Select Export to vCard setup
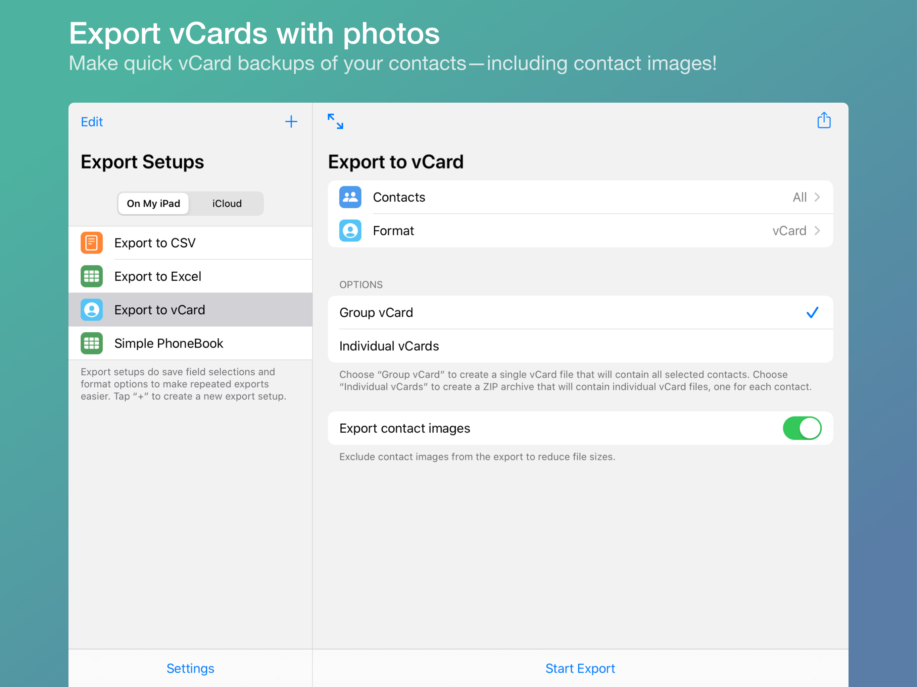 pyautogui.click(x=190, y=310)
